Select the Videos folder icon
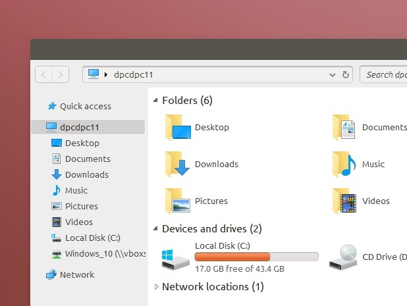Viewport: 407px width, 306px height. 344,201
